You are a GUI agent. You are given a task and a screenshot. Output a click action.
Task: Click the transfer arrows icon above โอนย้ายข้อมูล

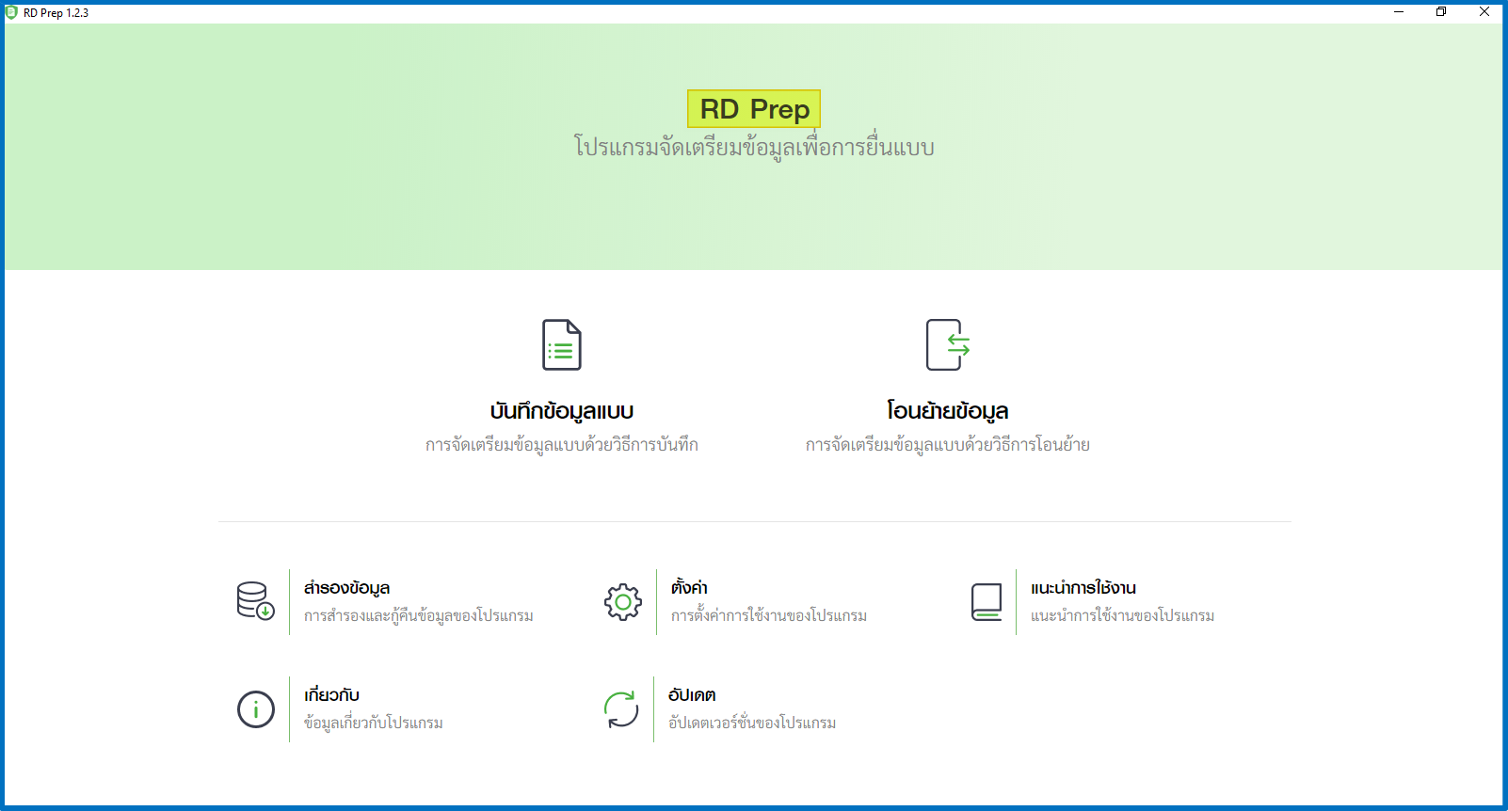[948, 344]
